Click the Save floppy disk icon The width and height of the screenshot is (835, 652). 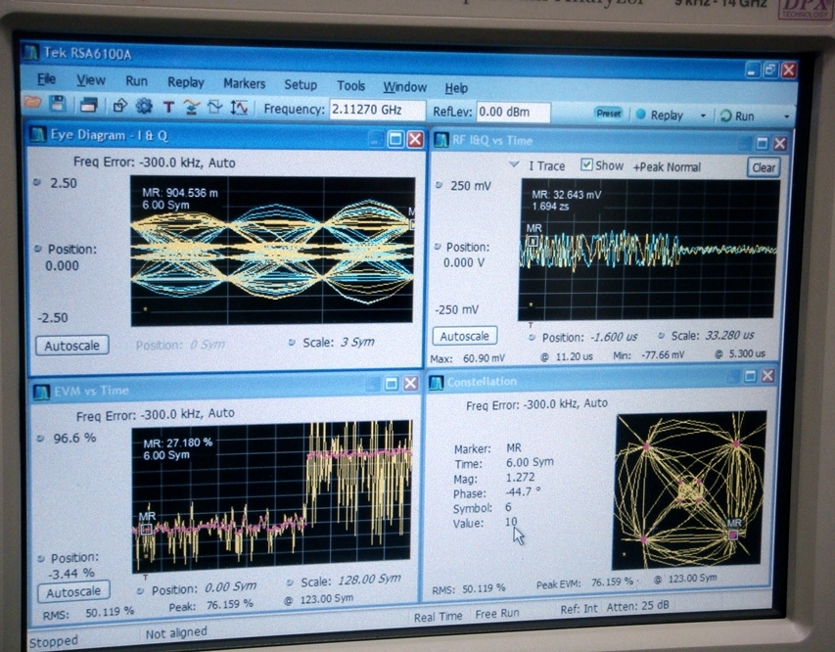tap(58, 104)
